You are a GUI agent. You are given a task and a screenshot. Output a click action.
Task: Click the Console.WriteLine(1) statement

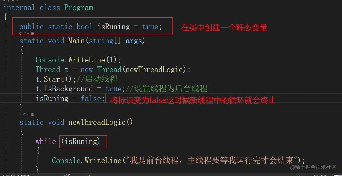coord(78,60)
